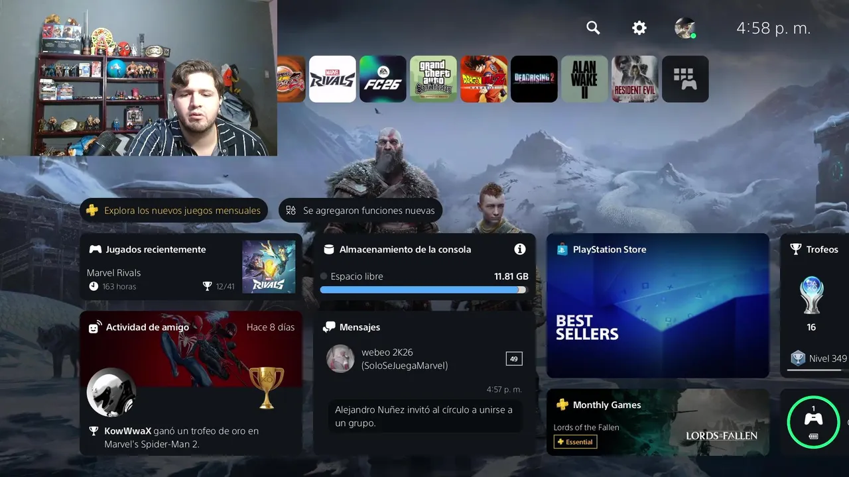
Task: Click the console storage info icon
Action: click(x=520, y=249)
